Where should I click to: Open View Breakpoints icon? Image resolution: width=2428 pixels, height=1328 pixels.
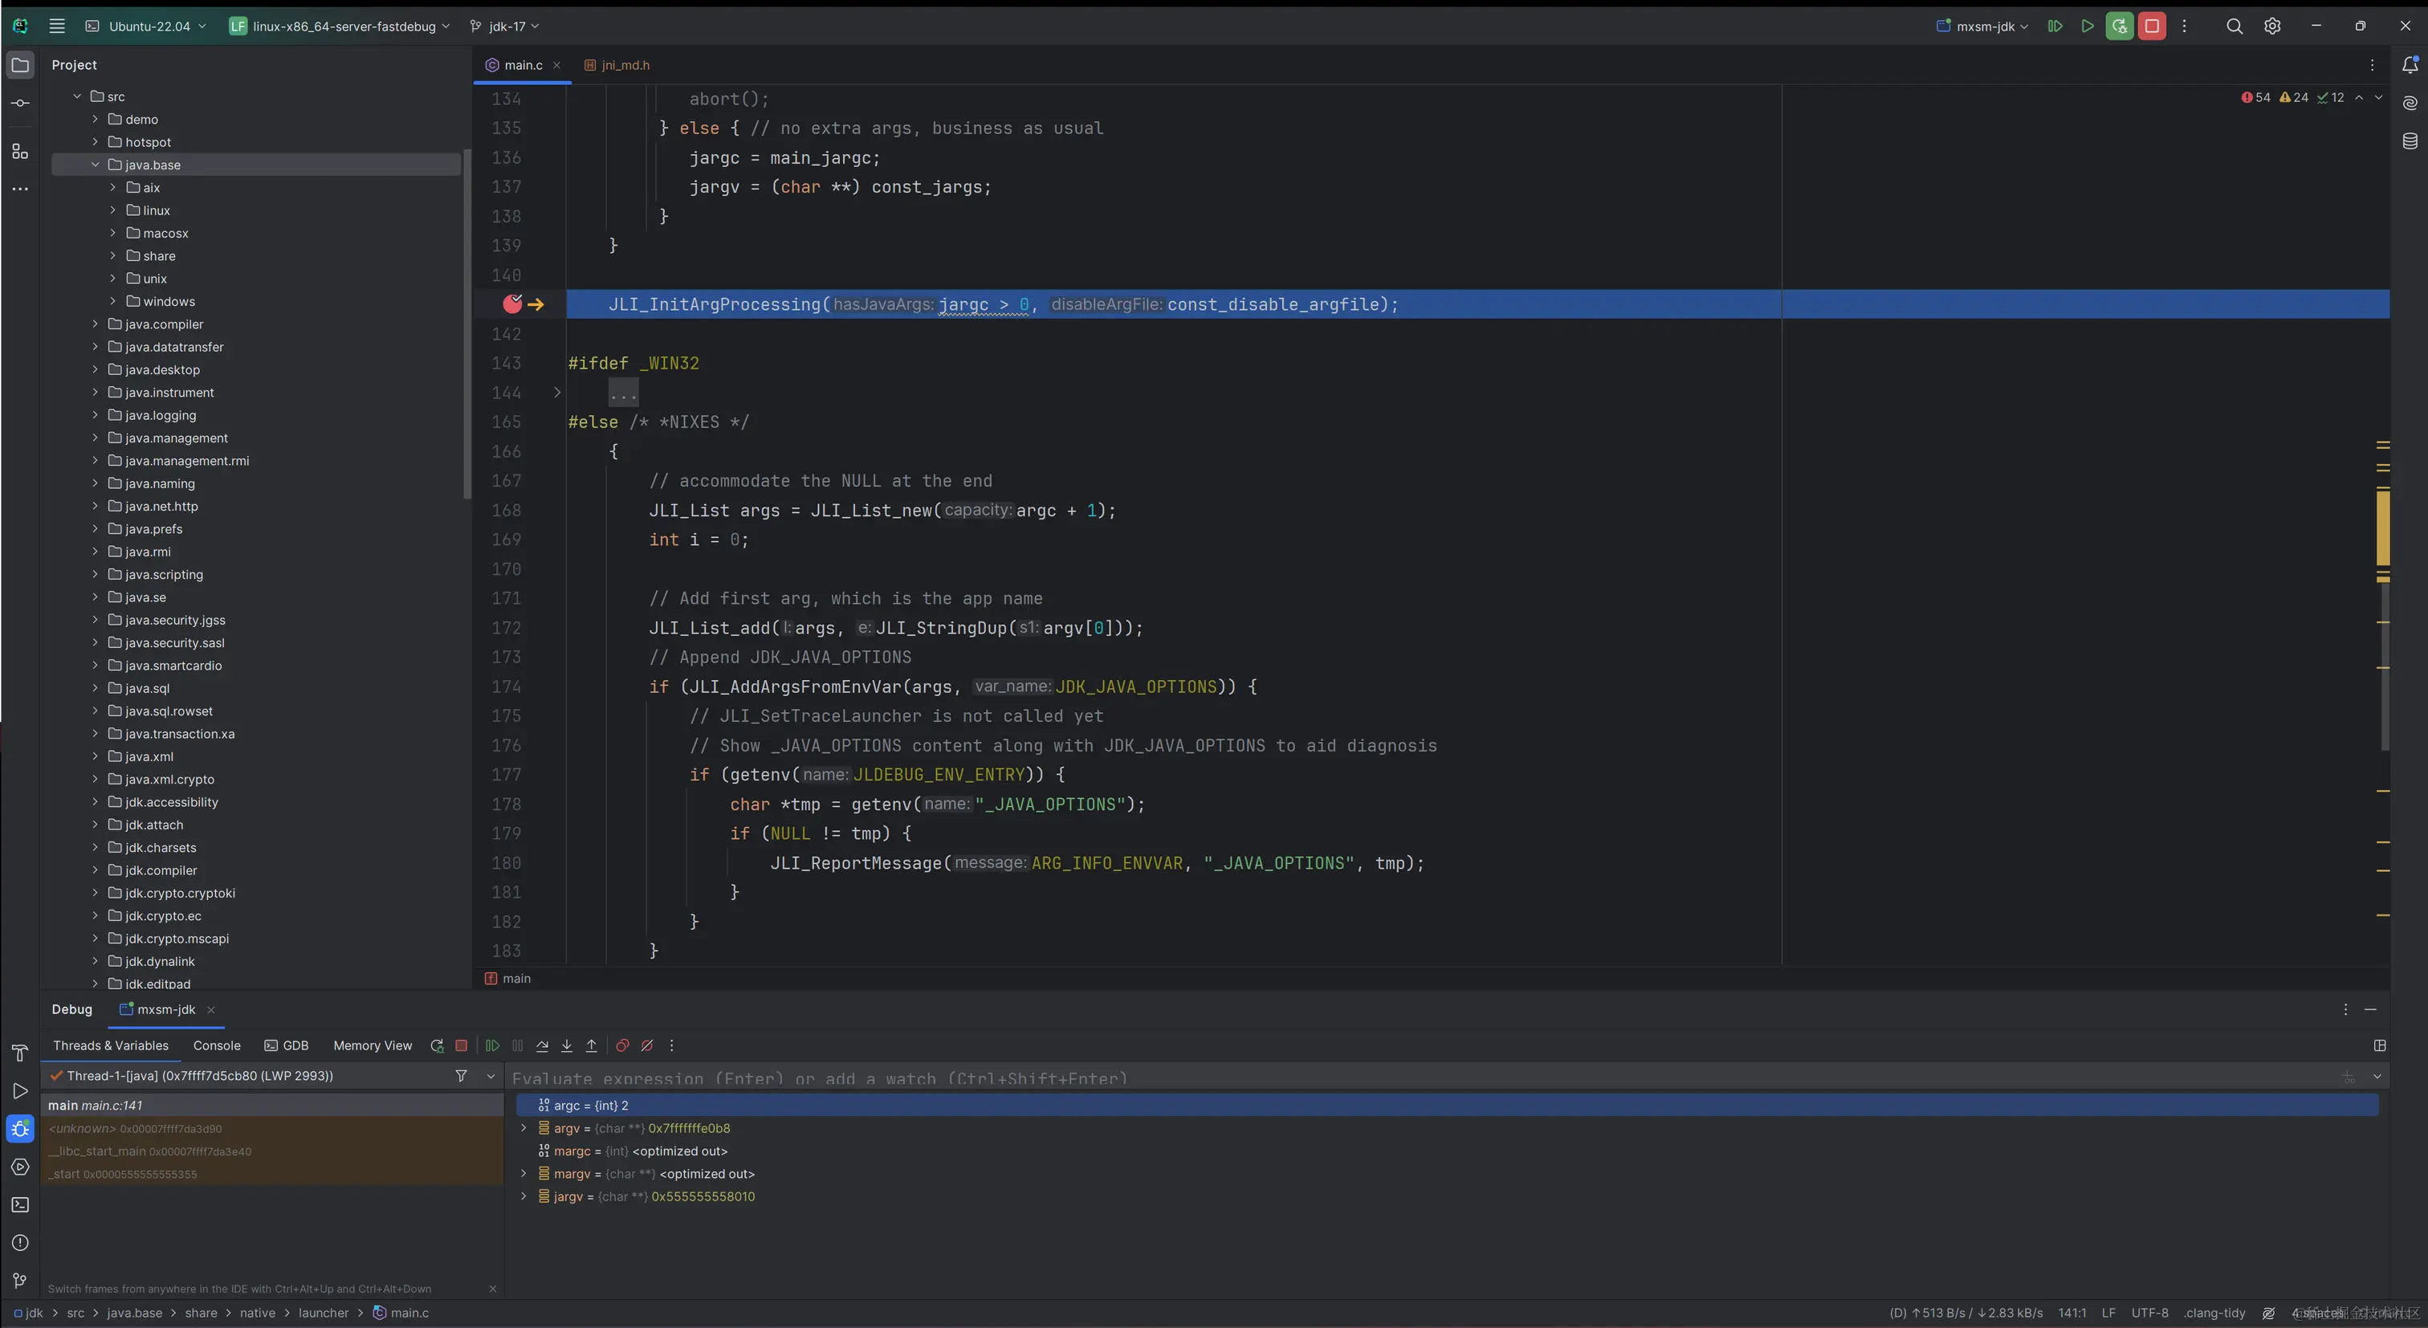click(x=622, y=1045)
